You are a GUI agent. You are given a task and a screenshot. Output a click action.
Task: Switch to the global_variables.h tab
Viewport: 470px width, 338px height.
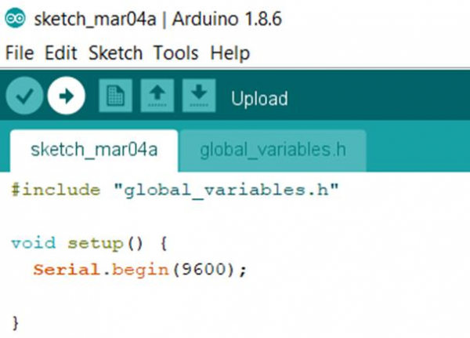tap(273, 151)
